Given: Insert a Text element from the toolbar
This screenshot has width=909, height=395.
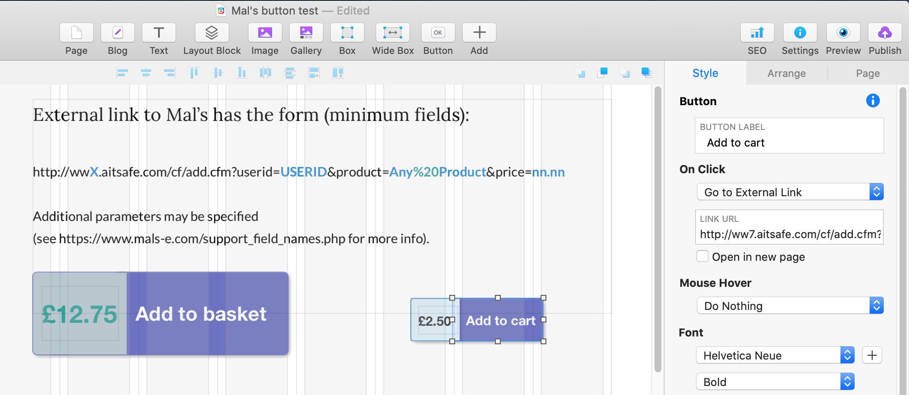Looking at the screenshot, I should [159, 33].
